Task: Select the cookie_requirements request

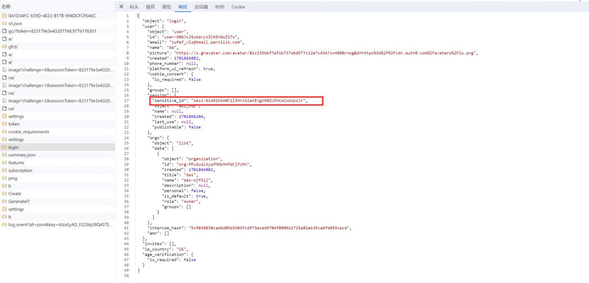Action: coord(29,132)
